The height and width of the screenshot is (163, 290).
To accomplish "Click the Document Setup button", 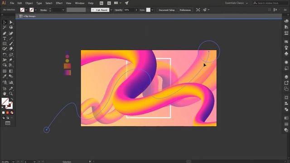I will [x=167, y=10].
